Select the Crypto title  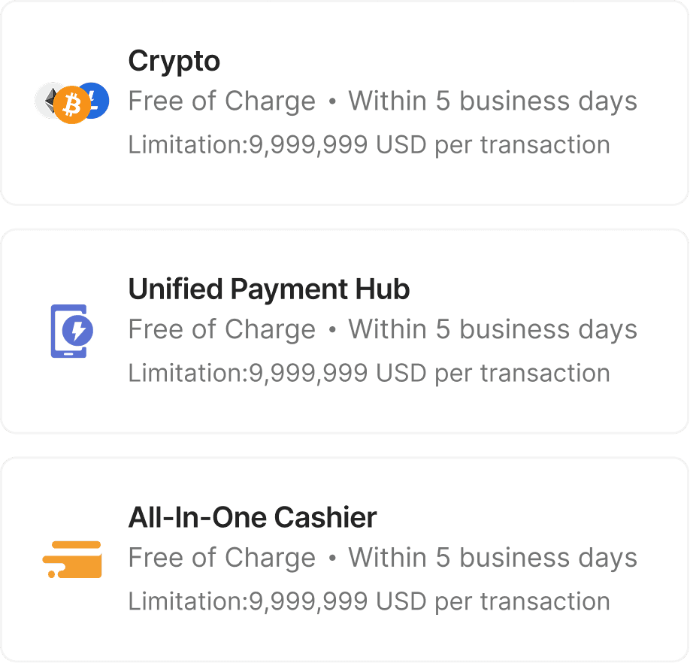[174, 61]
